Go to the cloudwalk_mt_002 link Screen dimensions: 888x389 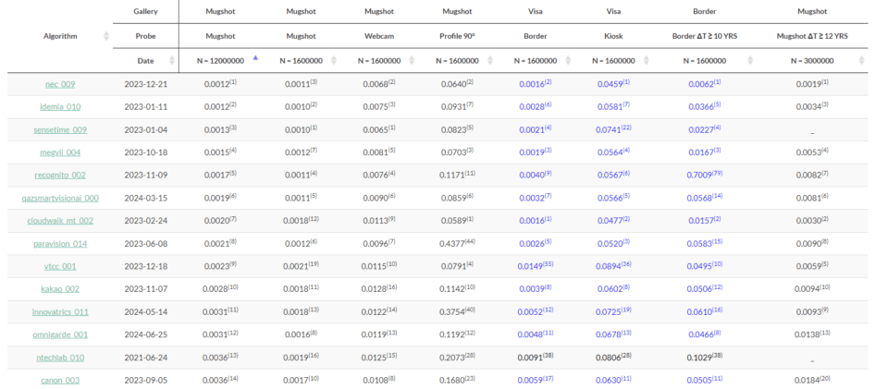pos(59,220)
